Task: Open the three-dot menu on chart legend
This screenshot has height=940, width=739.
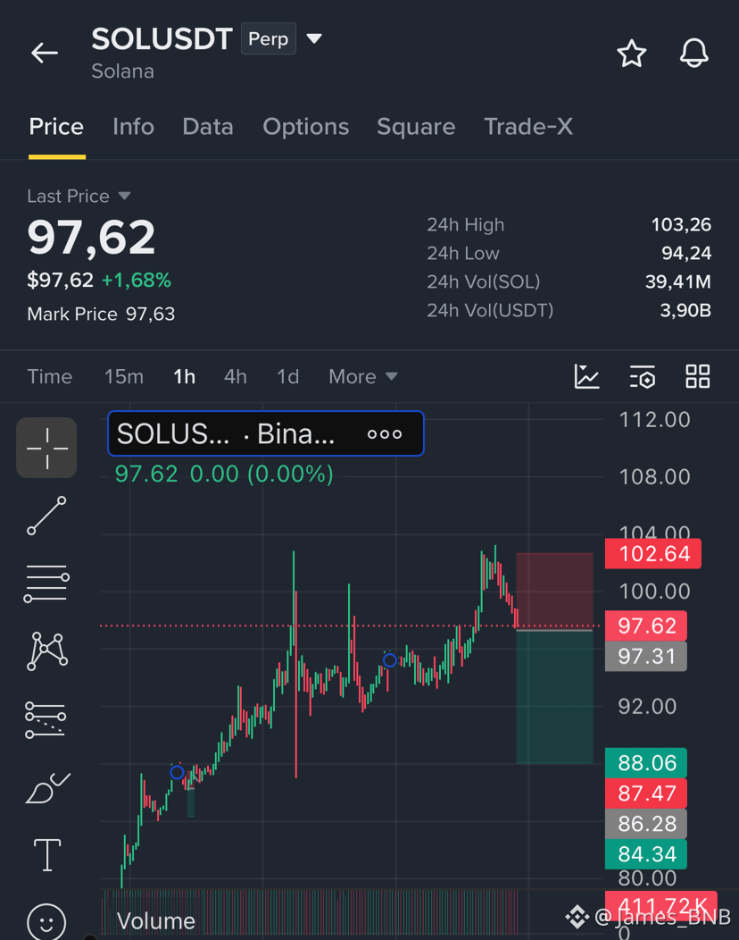Action: point(385,434)
